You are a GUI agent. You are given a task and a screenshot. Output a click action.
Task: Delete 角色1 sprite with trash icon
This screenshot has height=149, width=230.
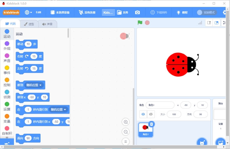tap(152, 124)
